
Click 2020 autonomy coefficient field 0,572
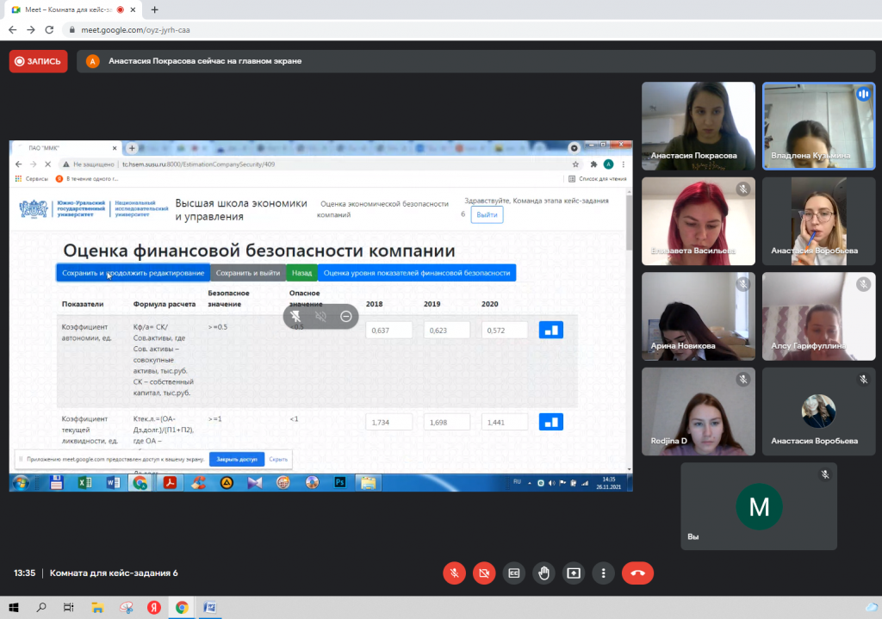tap(505, 330)
